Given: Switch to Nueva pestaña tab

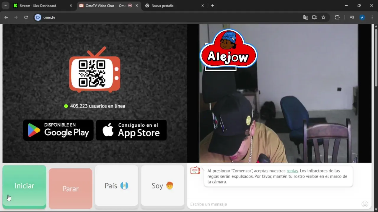Looking at the screenshot, I should tap(174, 6).
